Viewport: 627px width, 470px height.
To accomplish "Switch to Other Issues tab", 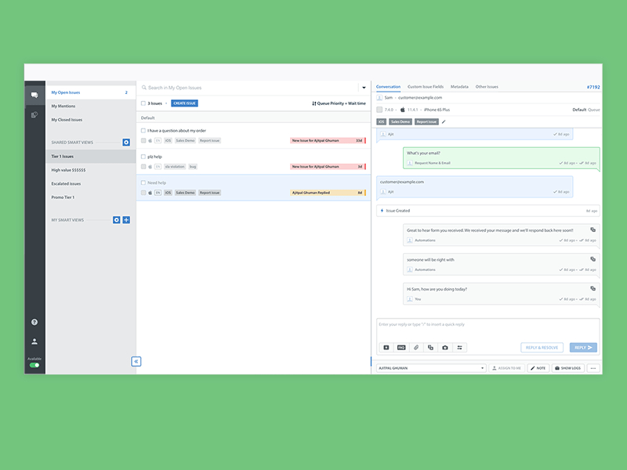I will tap(487, 86).
